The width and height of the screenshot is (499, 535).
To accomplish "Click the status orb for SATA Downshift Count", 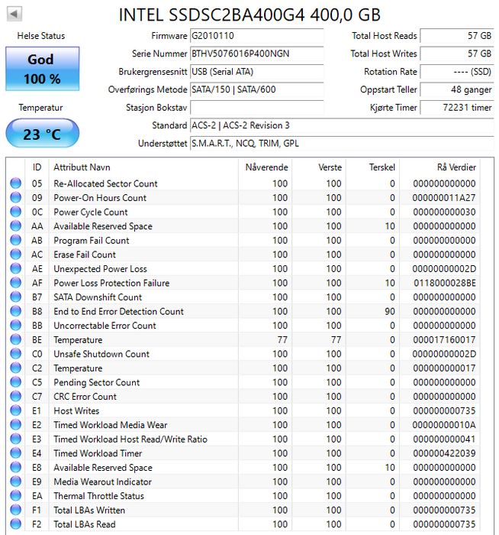I will (x=15, y=297).
